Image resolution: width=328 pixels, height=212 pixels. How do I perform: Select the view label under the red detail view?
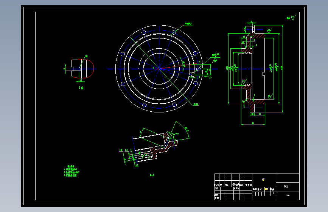(x=81, y=88)
